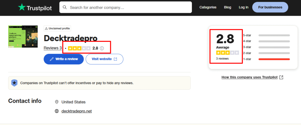Screen dimensions: 301x125
Task: Click the Visit website button
Action: coord(104,59)
